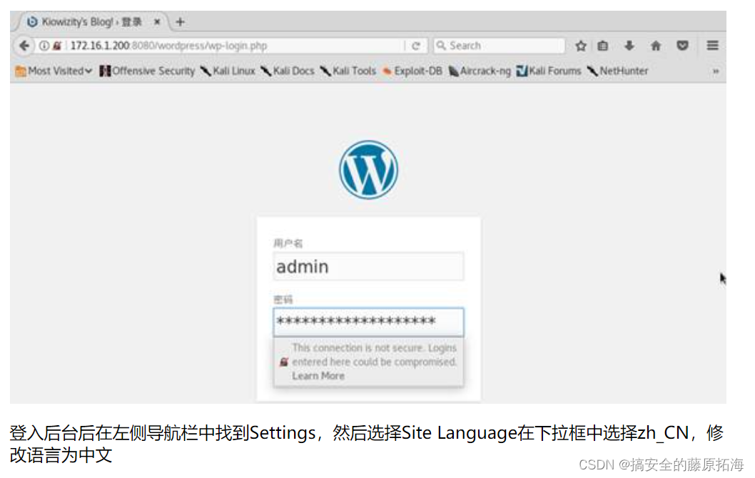Screen dimensions: 755x478
Task: Show more bookmarks with the chevron overflow
Action: 716,71
